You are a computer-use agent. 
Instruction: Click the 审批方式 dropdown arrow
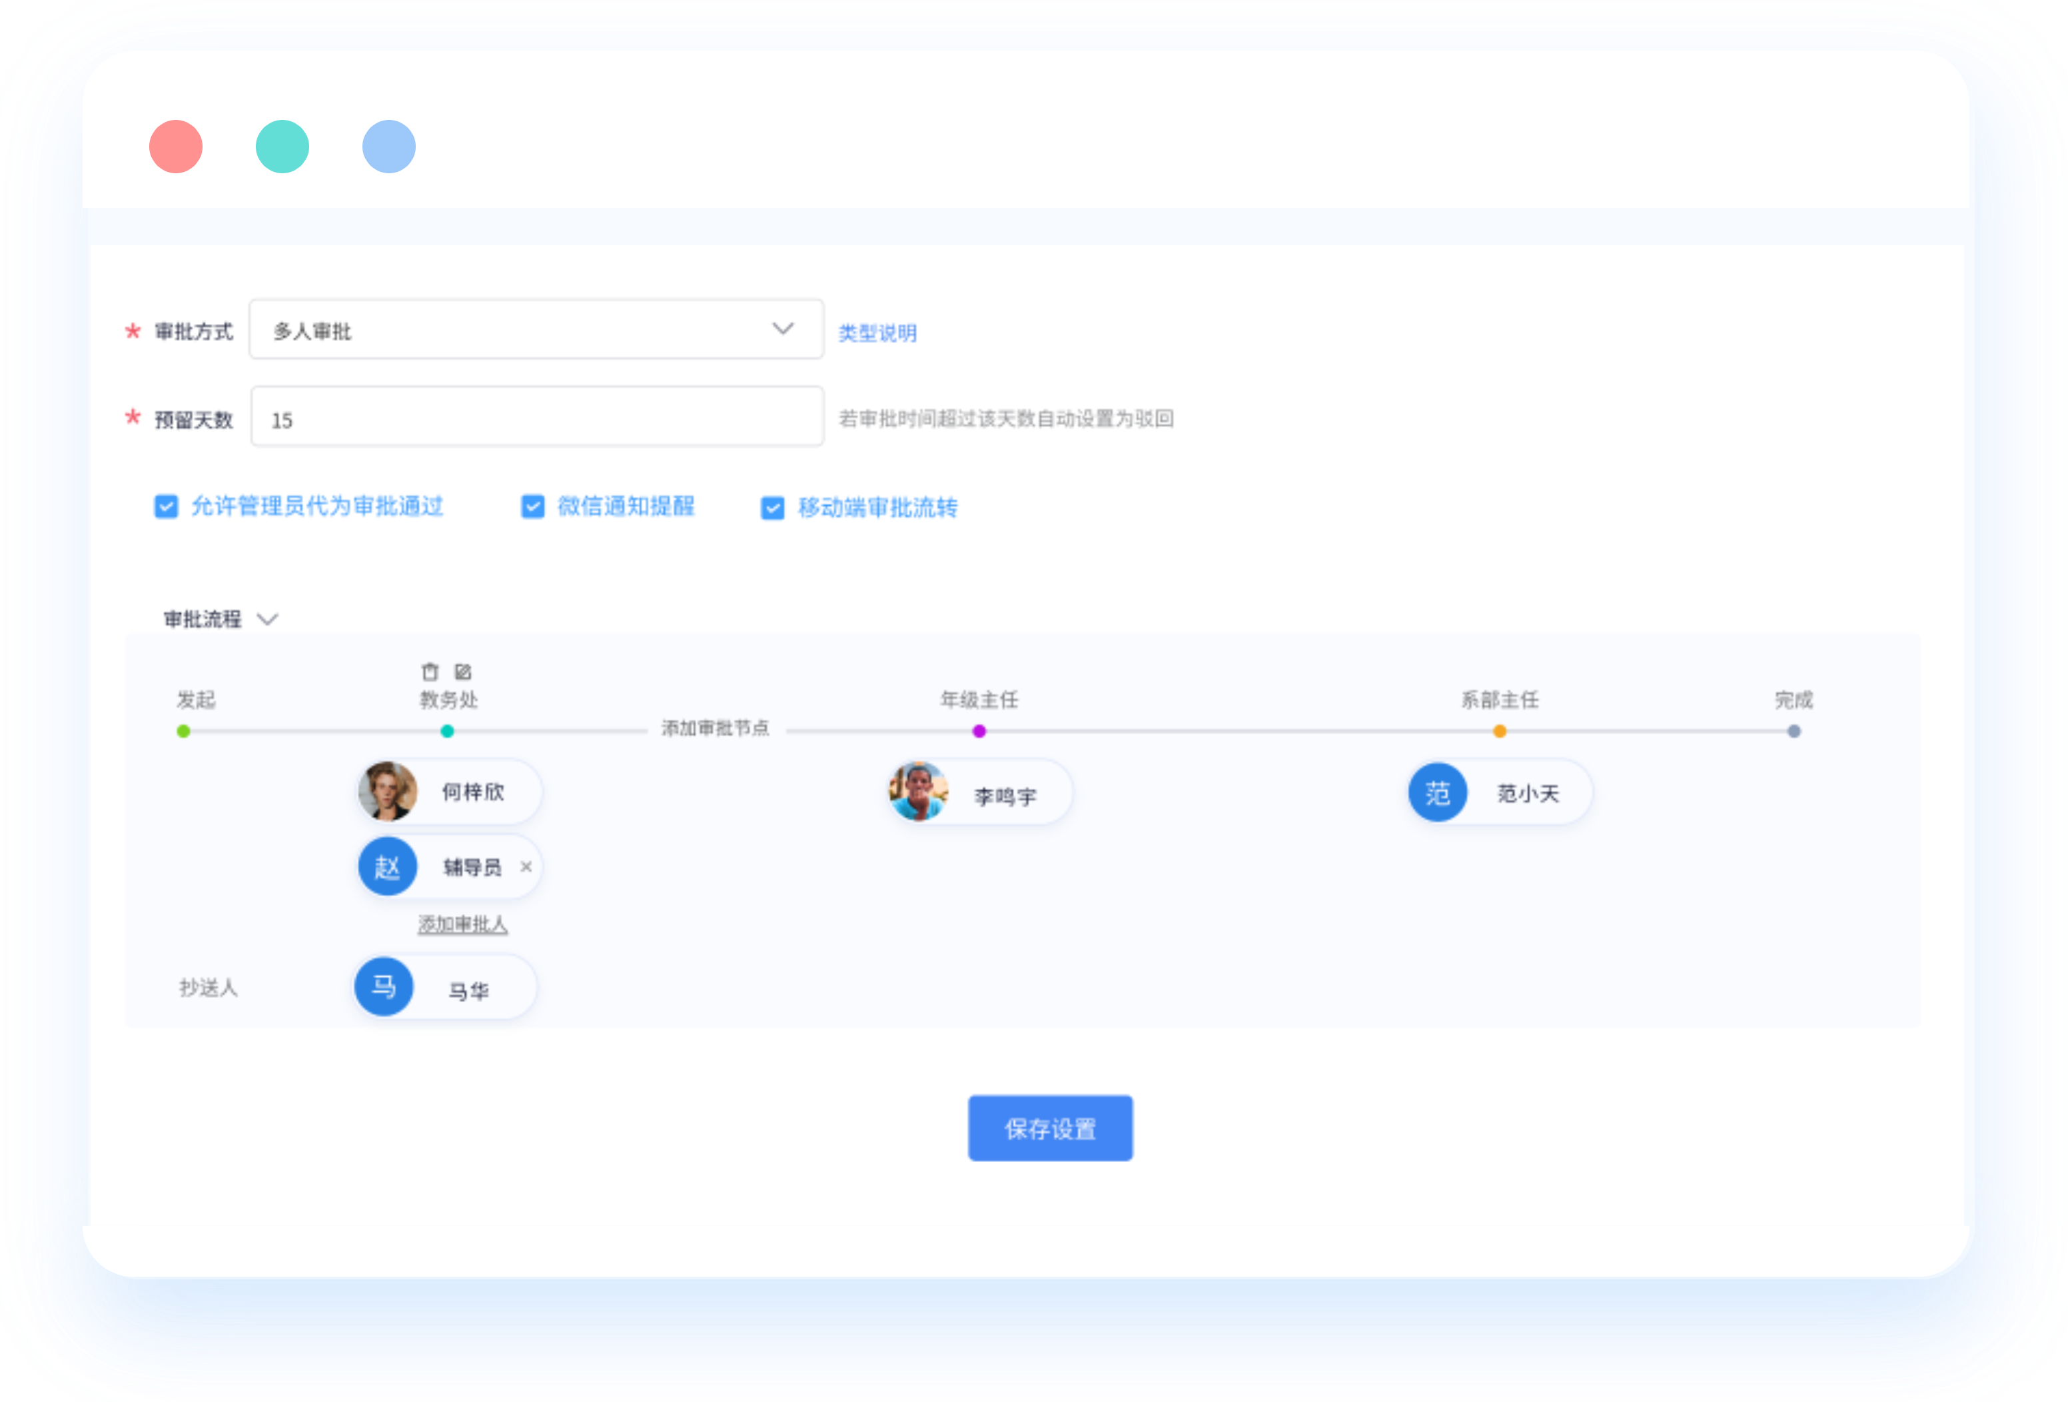pyautogui.click(x=782, y=329)
